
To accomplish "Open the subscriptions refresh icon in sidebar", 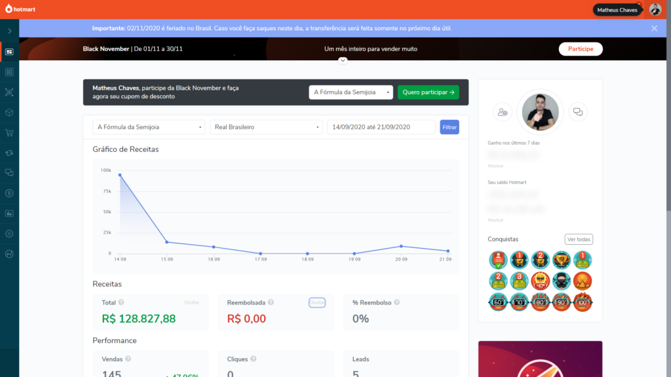I will 9,153.
